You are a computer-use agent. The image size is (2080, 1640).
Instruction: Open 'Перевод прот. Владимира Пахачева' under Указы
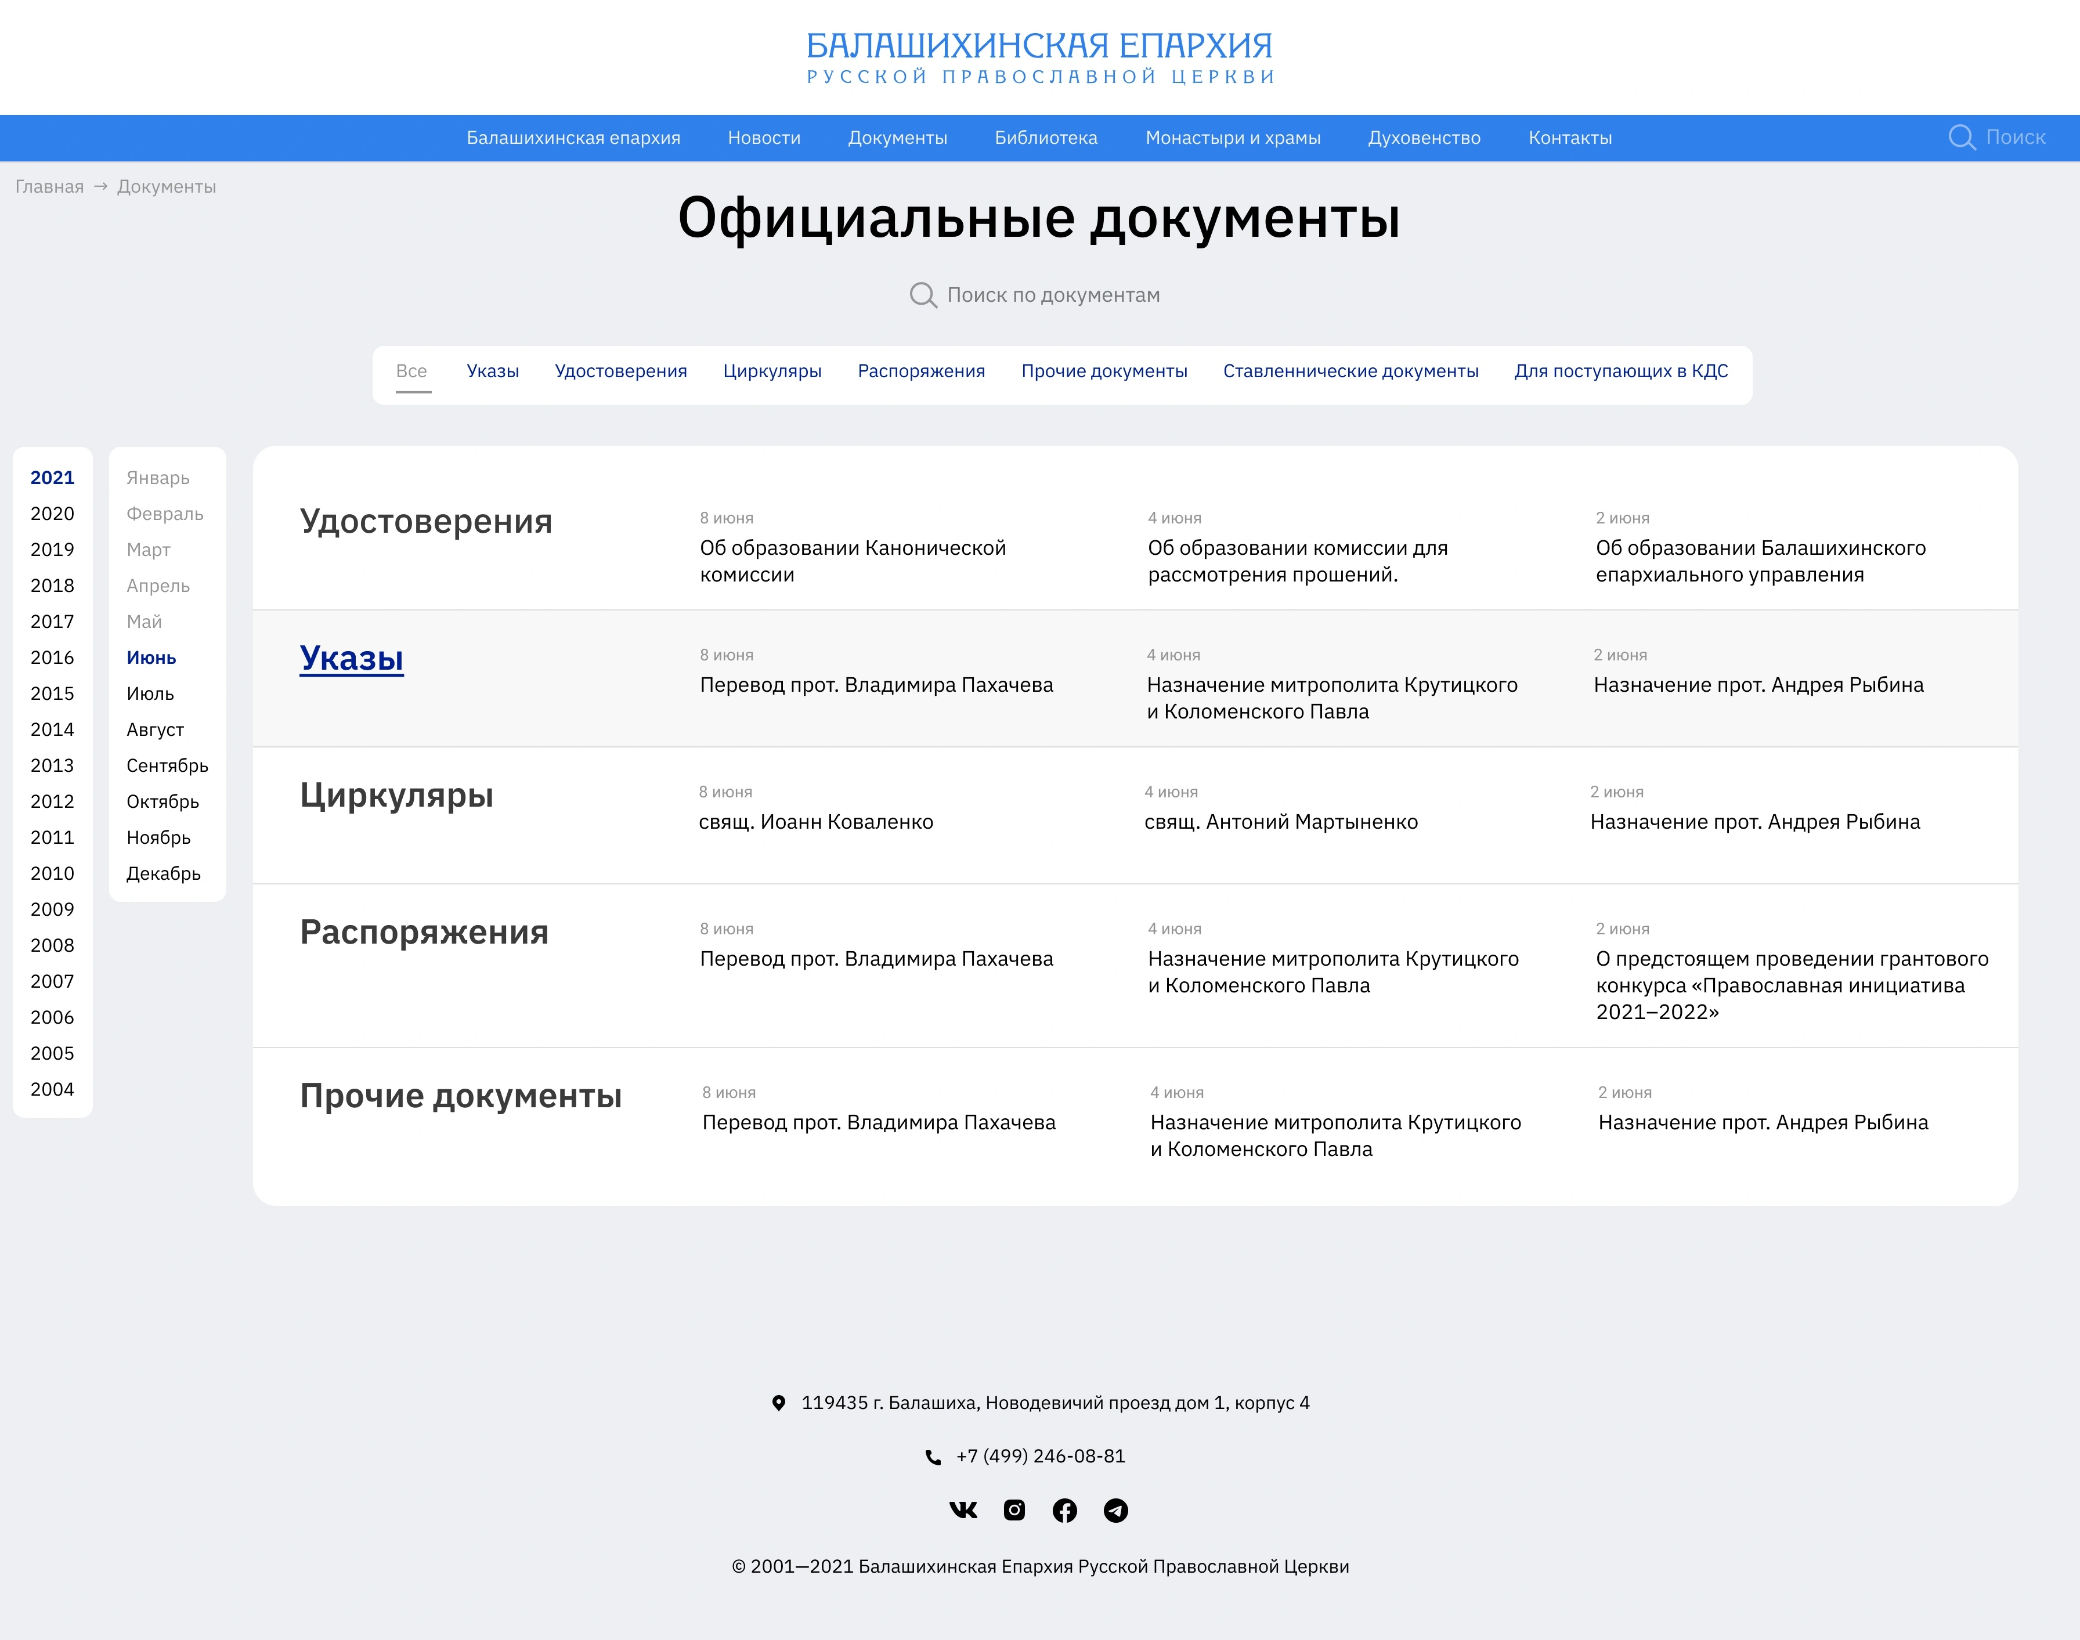877,685
